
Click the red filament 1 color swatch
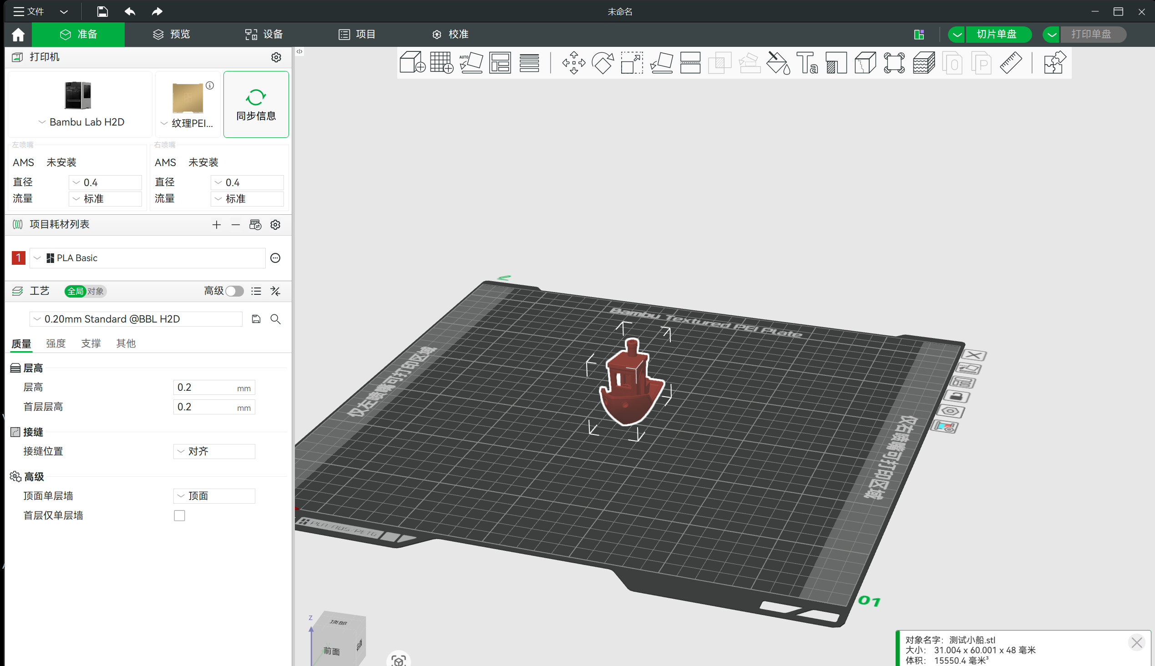[x=18, y=258]
